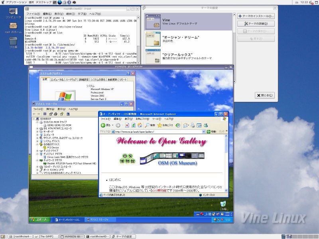
Task: Click the Forward arrow in Internet Explorer
Action: coord(118,125)
